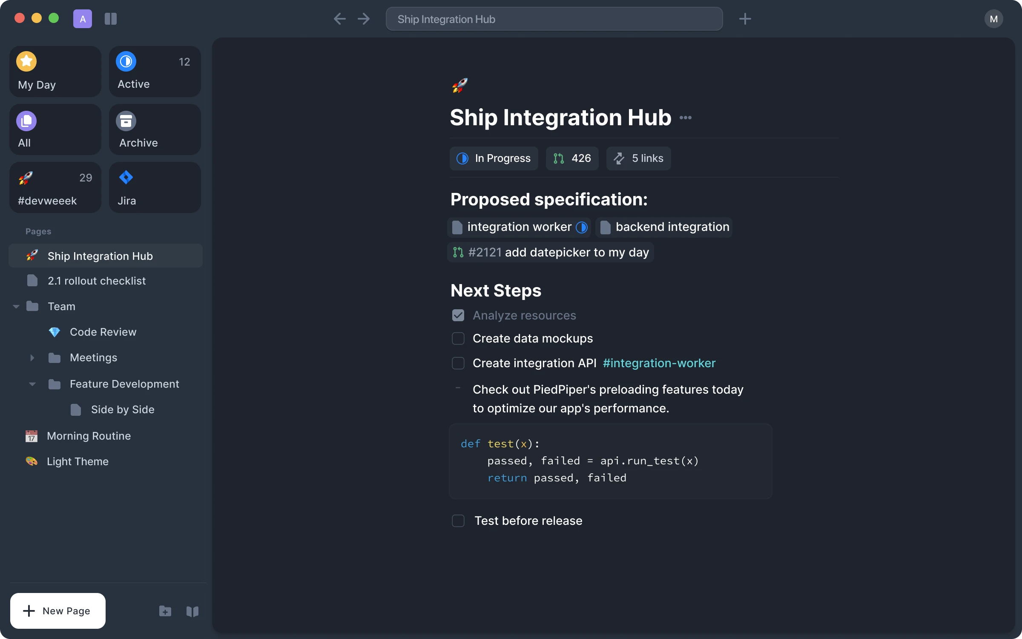Viewport: 1022px width, 639px height.
Task: Open the user avatar M
Action: 993,19
